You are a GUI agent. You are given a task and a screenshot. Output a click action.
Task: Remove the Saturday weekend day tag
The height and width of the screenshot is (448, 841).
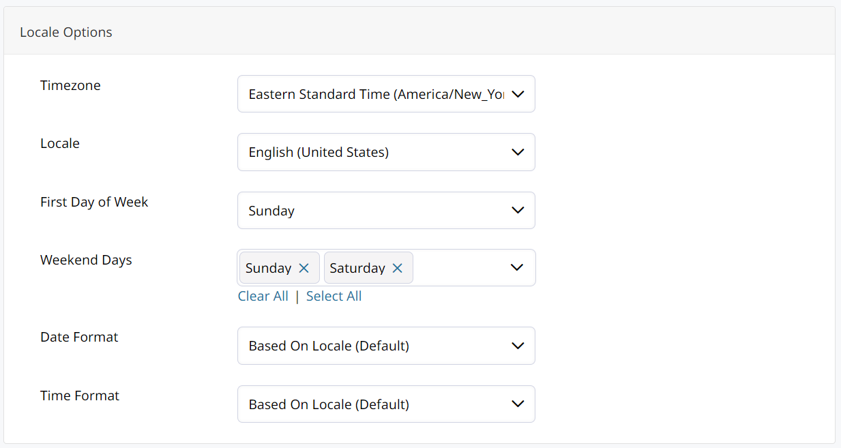(x=397, y=269)
